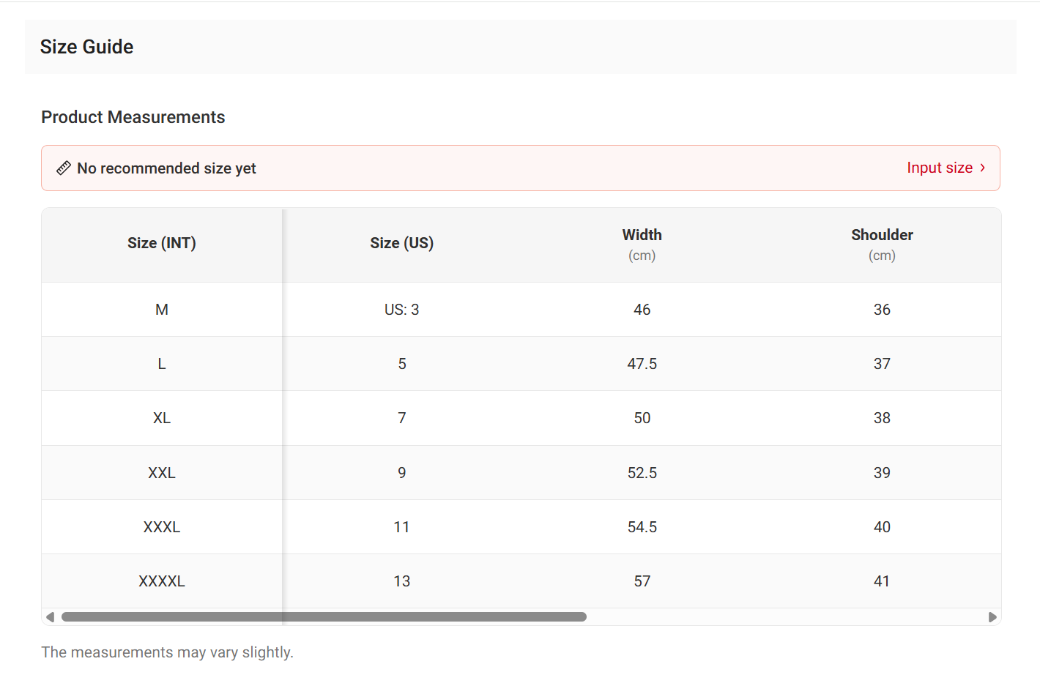Click the Product Measurements heading
This screenshot has width=1040, height=675.
133,117
